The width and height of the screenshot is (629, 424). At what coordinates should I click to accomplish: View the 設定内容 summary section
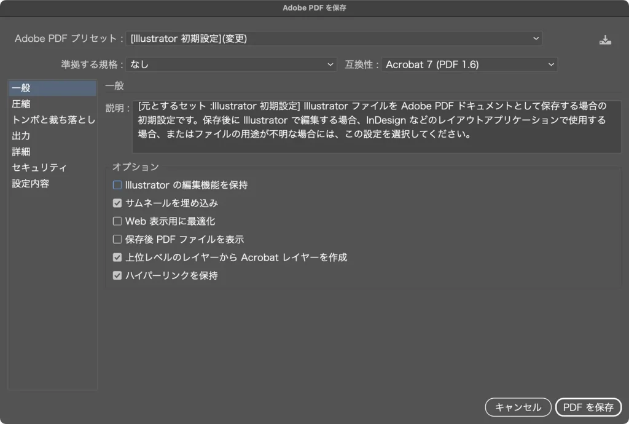click(x=52, y=183)
